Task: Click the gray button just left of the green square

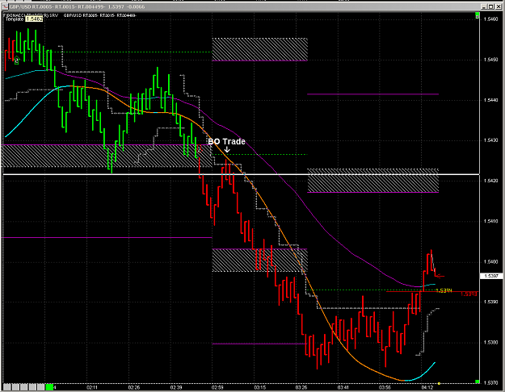Action: pos(40,387)
